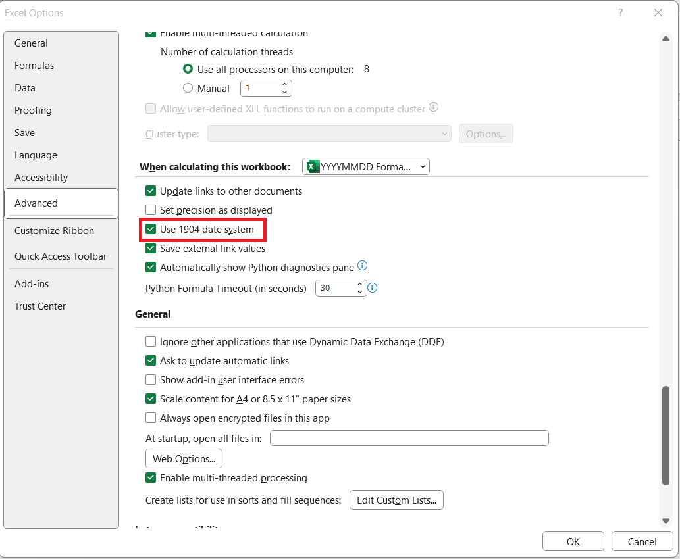Open the Data options category
680x559 pixels.
click(61, 88)
